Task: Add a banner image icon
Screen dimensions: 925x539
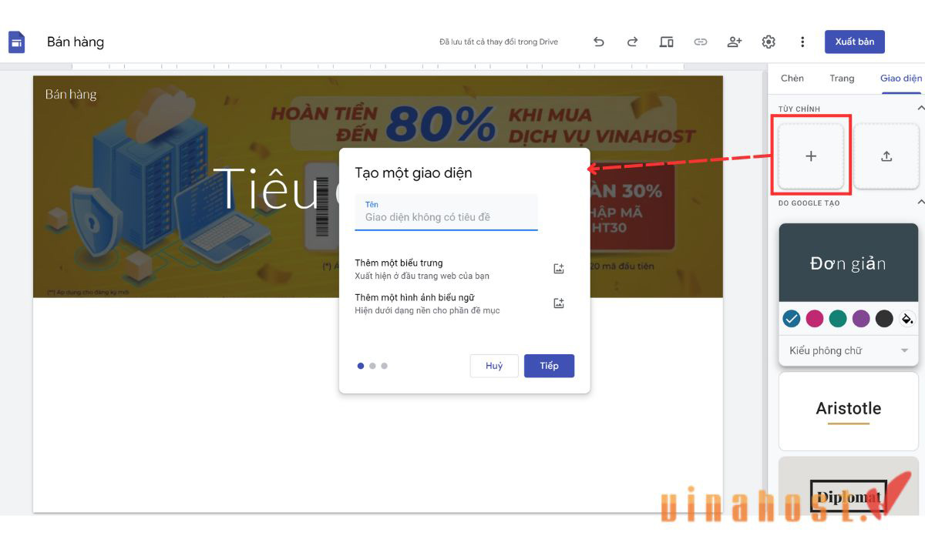Action: (559, 303)
